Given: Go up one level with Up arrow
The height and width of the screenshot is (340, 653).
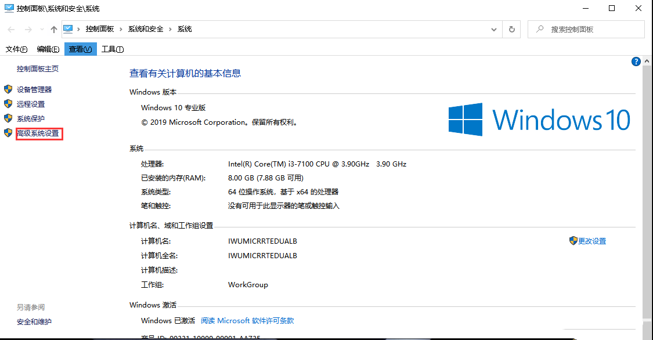Looking at the screenshot, I should tap(54, 30).
